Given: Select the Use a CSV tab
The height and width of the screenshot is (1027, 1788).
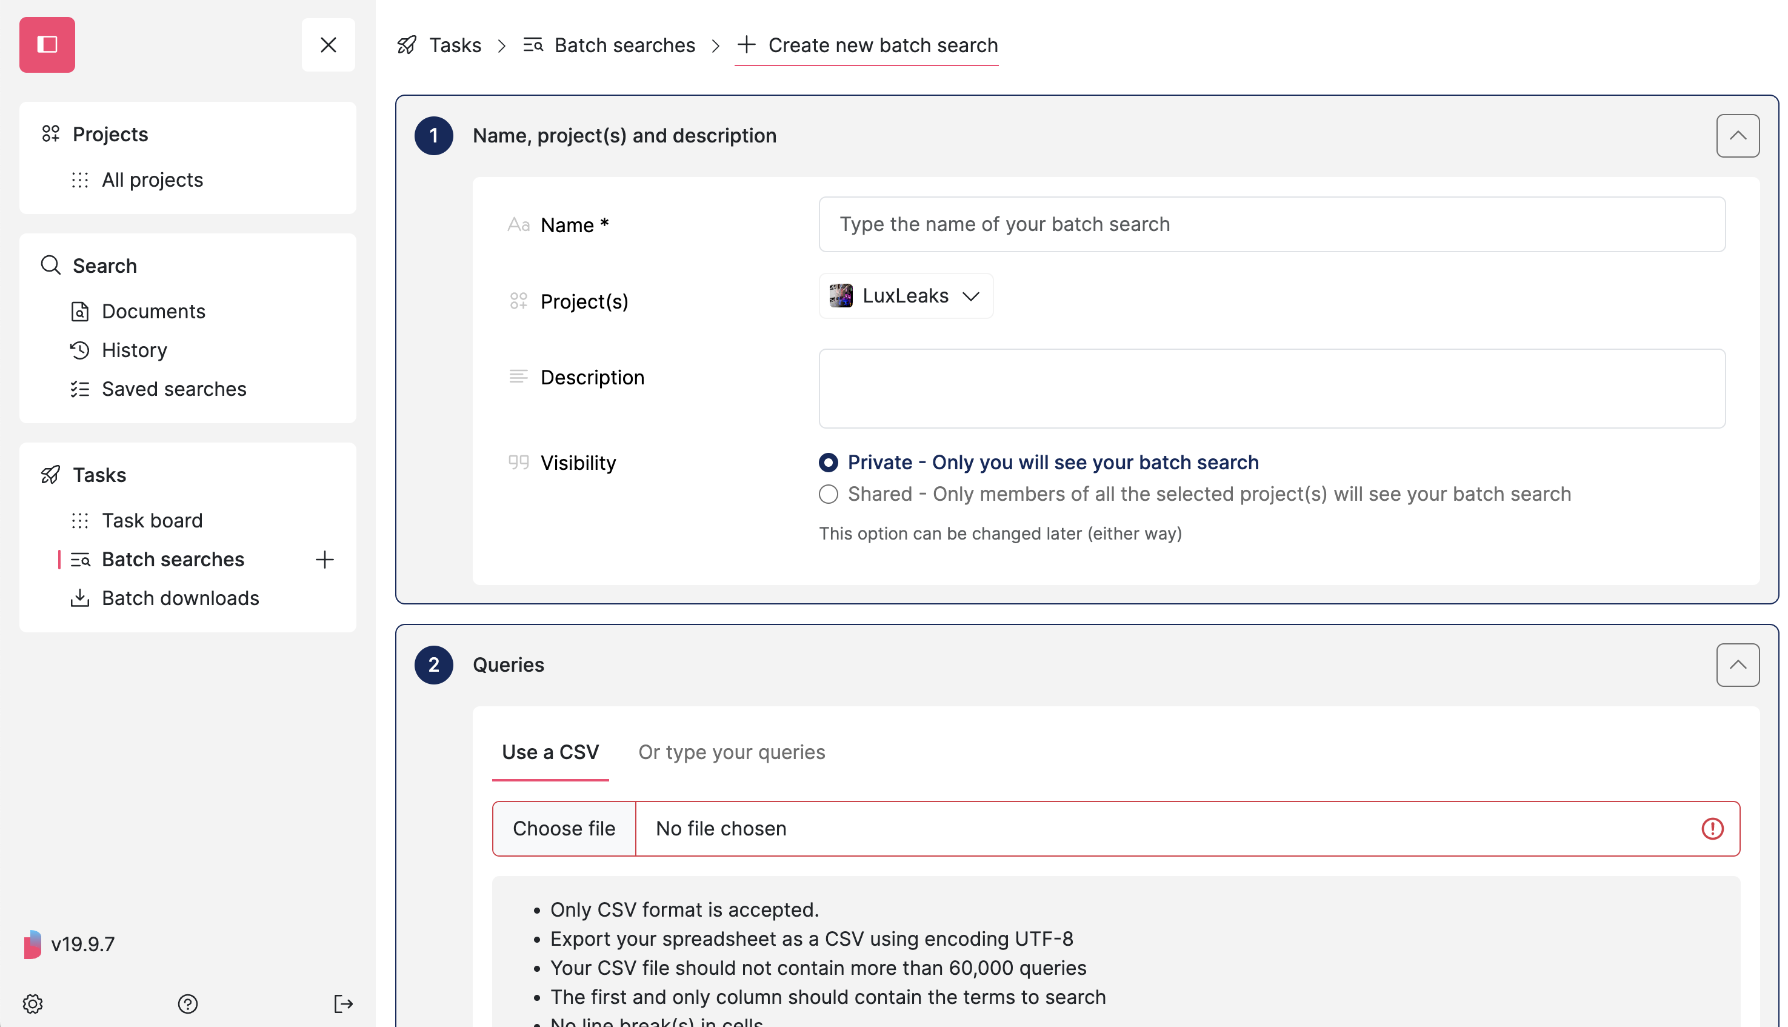Looking at the screenshot, I should coord(550,752).
